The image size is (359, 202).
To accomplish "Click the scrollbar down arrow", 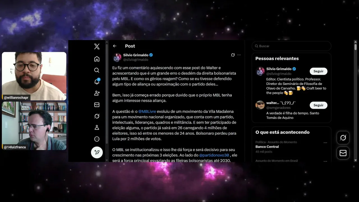I will (x=356, y=160).
